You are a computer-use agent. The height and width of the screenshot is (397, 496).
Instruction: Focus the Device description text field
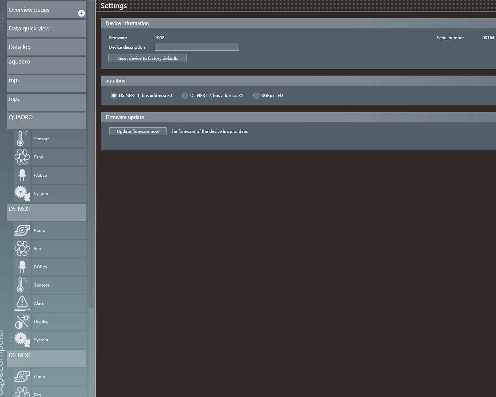tap(197, 47)
